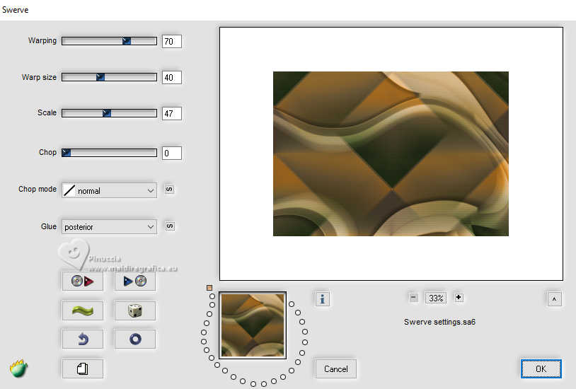This screenshot has width=576, height=389.
Task: Click the load settings disc-and-arrow icon
Action: click(82, 281)
